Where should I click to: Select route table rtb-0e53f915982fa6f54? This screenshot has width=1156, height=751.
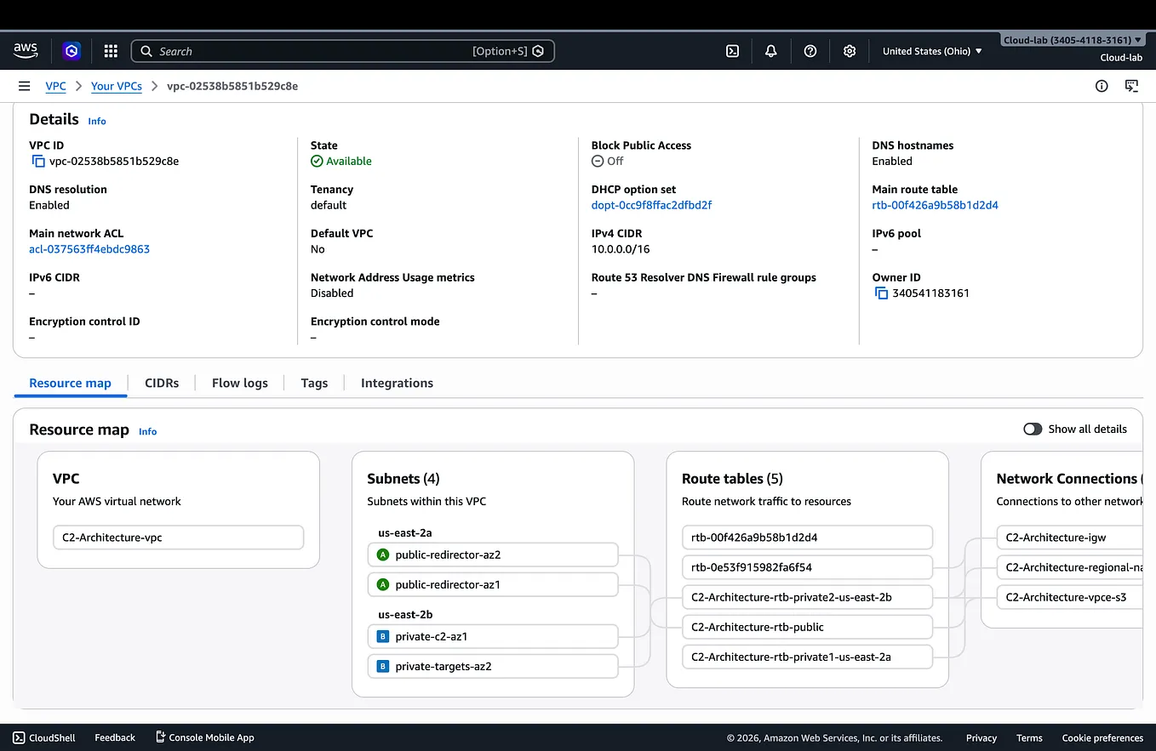click(807, 567)
